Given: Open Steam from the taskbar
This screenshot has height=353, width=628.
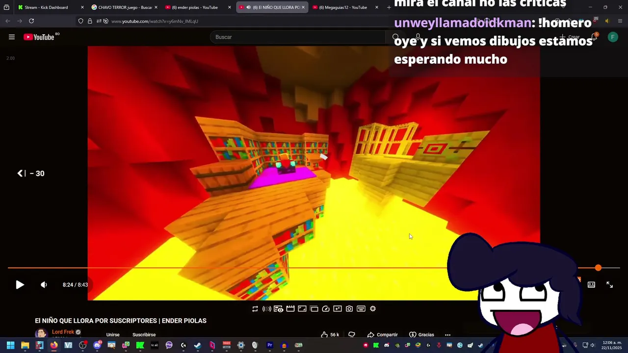Looking at the screenshot, I should pos(197,345).
